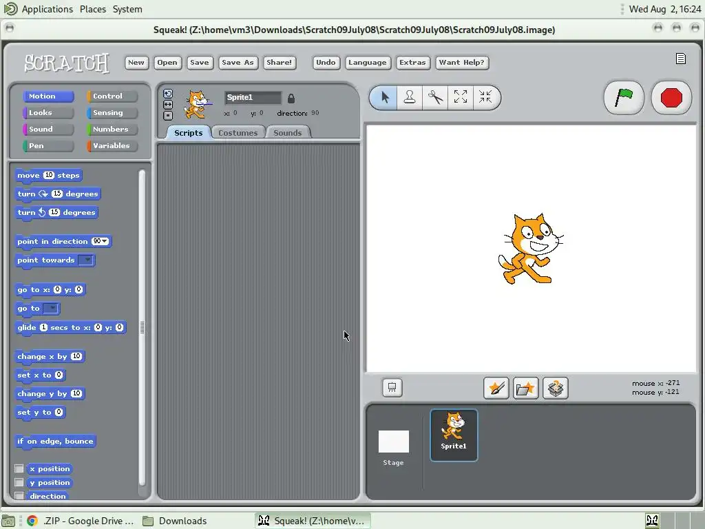Screen dimensions: 705x529
Task: Click the Undo button
Action: [326, 63]
